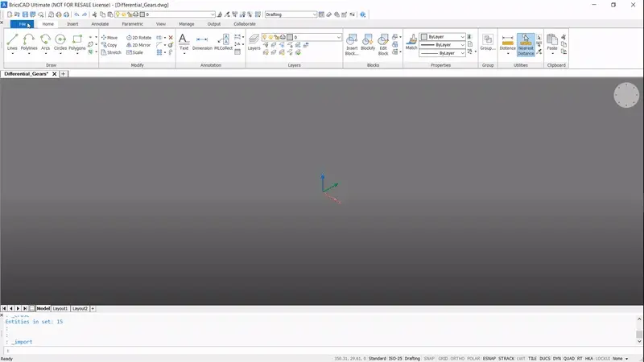Screen dimensions: 644x362
Task: Click the Save icon in quick access toolbar
Action: tap(25, 14)
